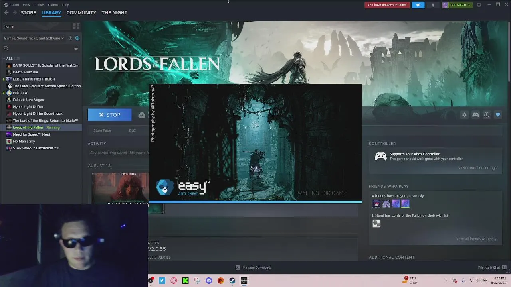The width and height of the screenshot is (511, 287).
Task: Open Discord from the taskbar
Action: click(209, 281)
